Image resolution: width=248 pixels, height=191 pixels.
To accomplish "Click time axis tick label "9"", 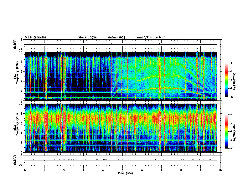I will pos(200,170).
